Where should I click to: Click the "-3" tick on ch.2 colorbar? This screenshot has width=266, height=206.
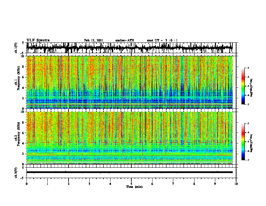(248, 124)
